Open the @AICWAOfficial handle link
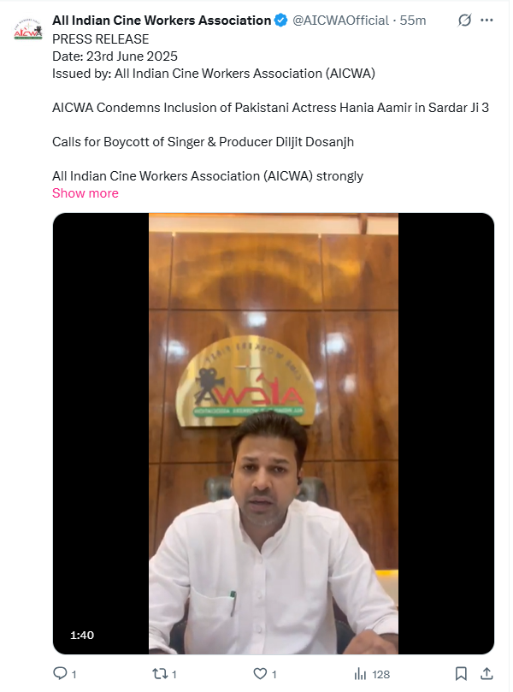Viewport: 513px width, 692px height. pyautogui.click(x=340, y=21)
